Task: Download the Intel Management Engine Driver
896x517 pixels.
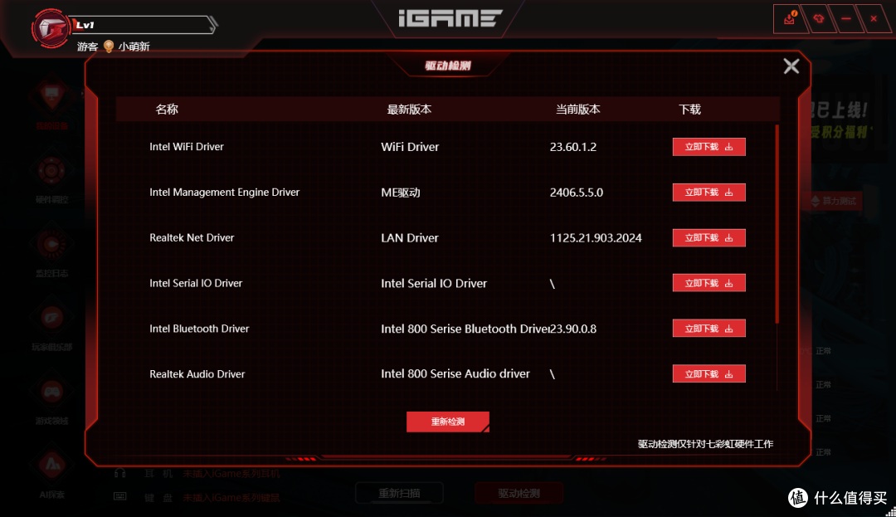Action: click(709, 193)
